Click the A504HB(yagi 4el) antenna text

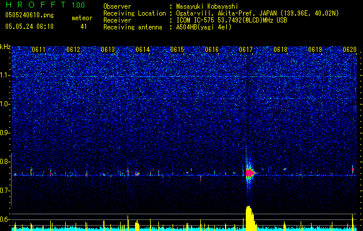point(204,27)
